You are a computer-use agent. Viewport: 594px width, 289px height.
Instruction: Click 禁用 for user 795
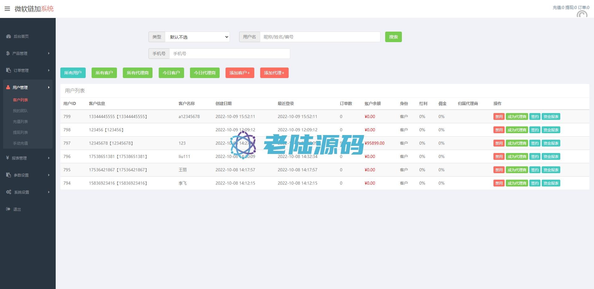point(499,170)
